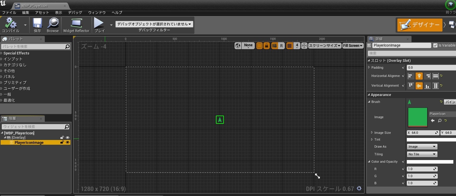Screen dimensions: 456x196
Task: Browse to PlayerIcon asset magnifier icon
Action: click(440, 121)
